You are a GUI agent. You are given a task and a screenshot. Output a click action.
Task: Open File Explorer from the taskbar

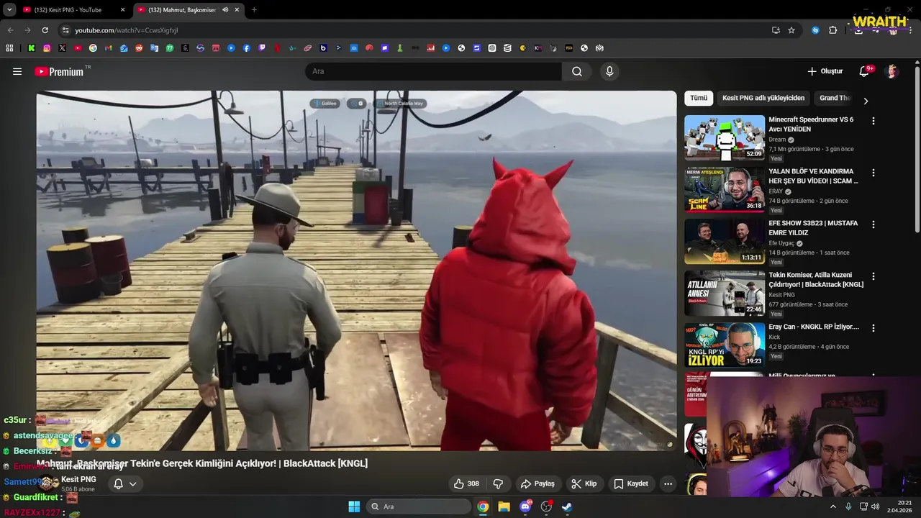[x=504, y=506]
